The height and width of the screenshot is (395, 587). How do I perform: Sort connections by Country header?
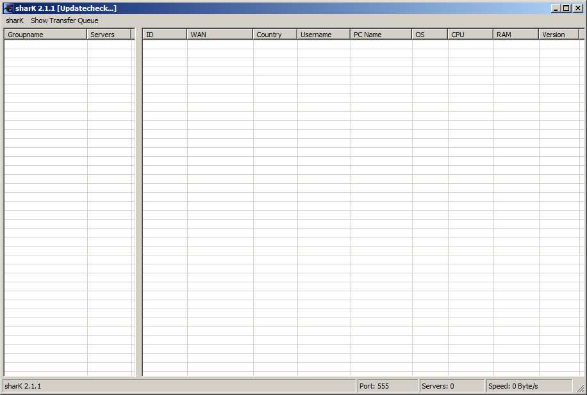click(275, 35)
